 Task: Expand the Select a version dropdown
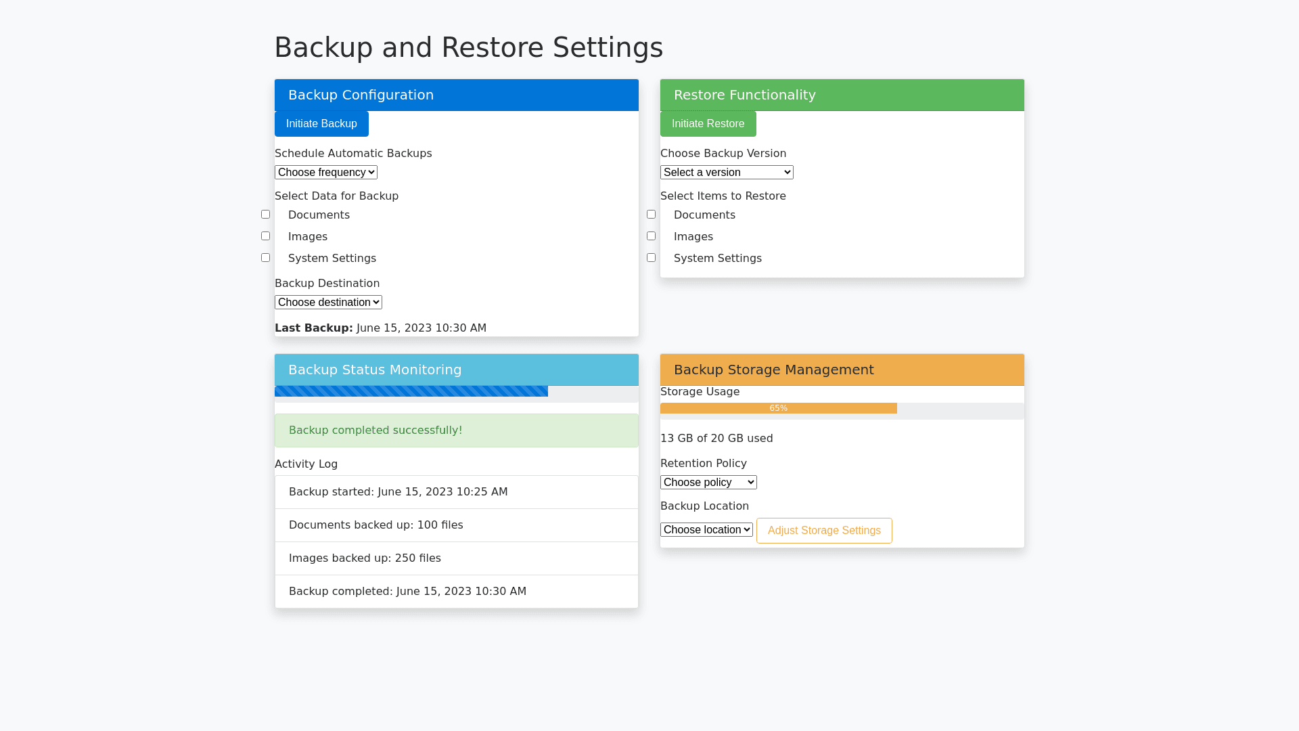726,173
